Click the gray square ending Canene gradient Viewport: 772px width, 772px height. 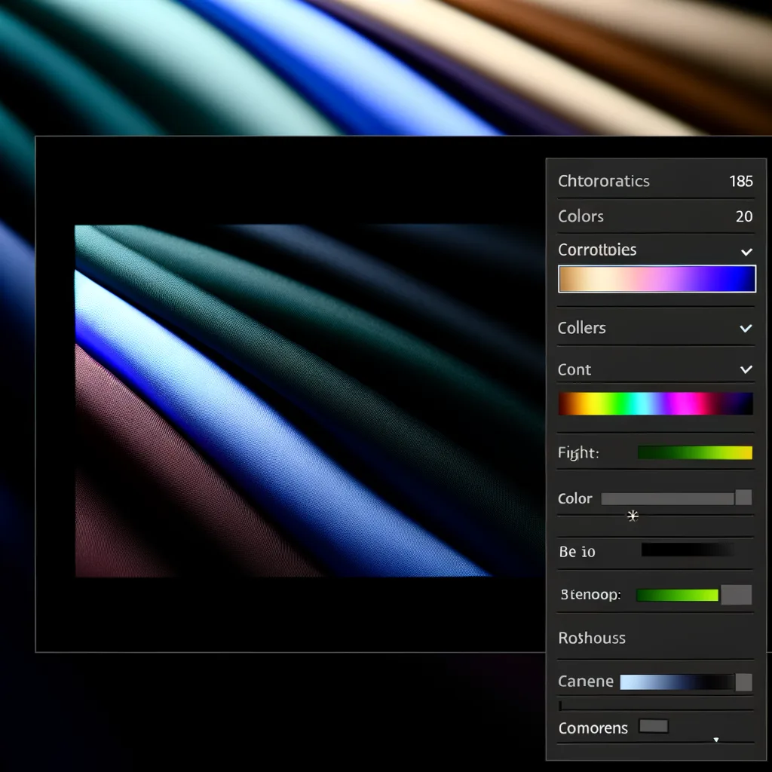743,682
